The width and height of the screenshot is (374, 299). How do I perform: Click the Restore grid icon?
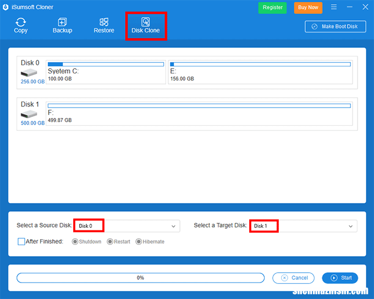pyautogui.click(x=104, y=22)
